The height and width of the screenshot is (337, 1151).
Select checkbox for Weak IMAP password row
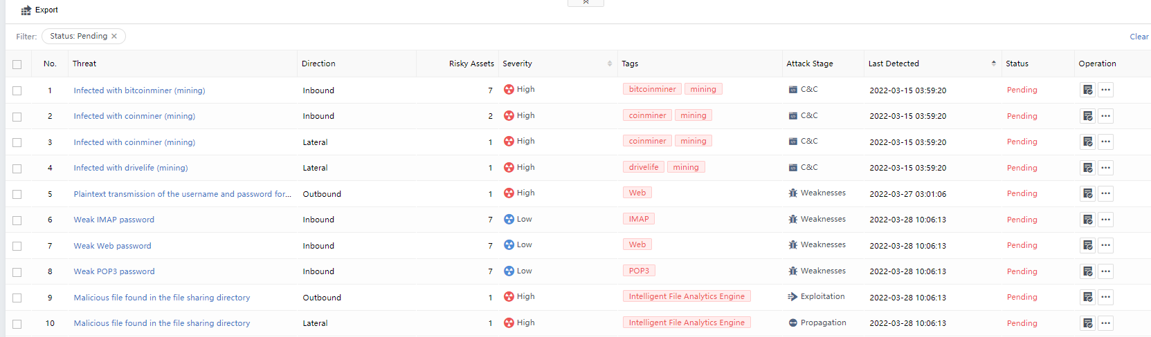click(17, 220)
